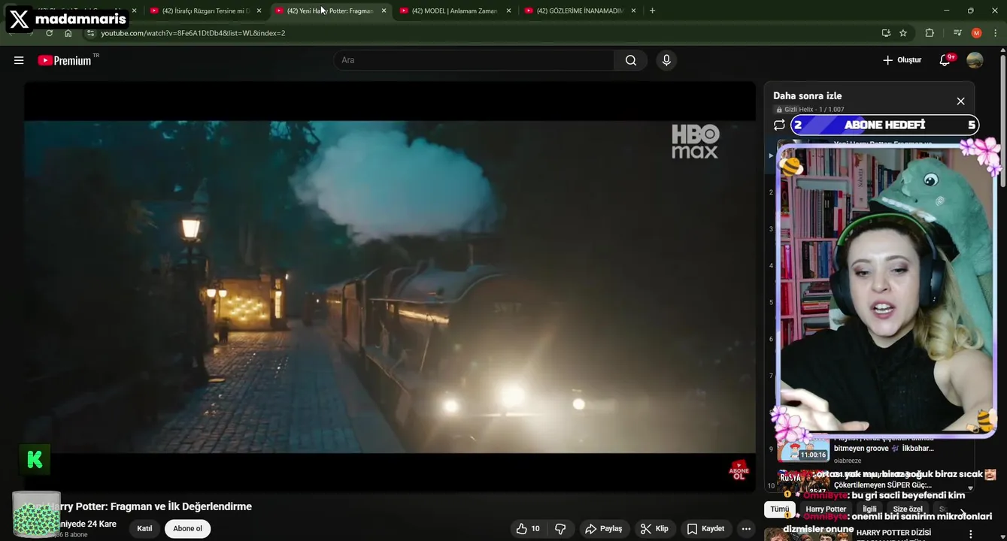Like the video with thumbs up
The height and width of the screenshot is (541, 1007).
tap(527, 528)
